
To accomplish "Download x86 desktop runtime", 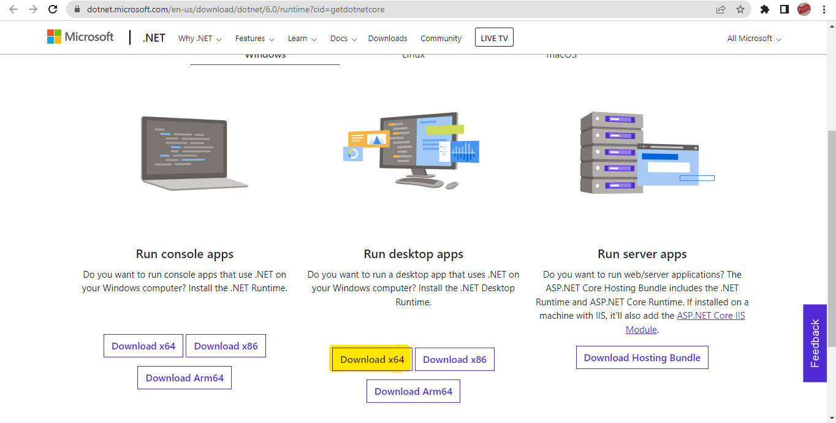I will tap(455, 359).
